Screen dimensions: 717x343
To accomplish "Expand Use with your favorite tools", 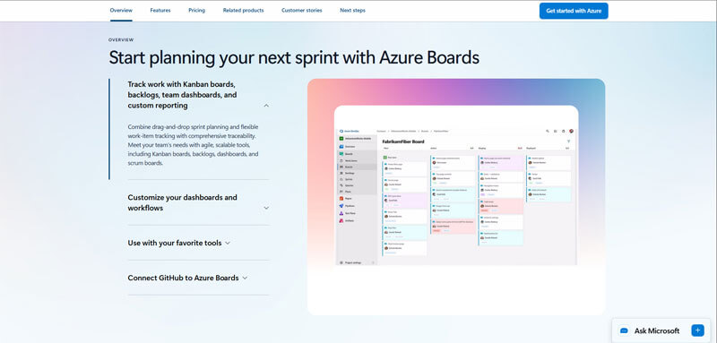I will point(178,243).
